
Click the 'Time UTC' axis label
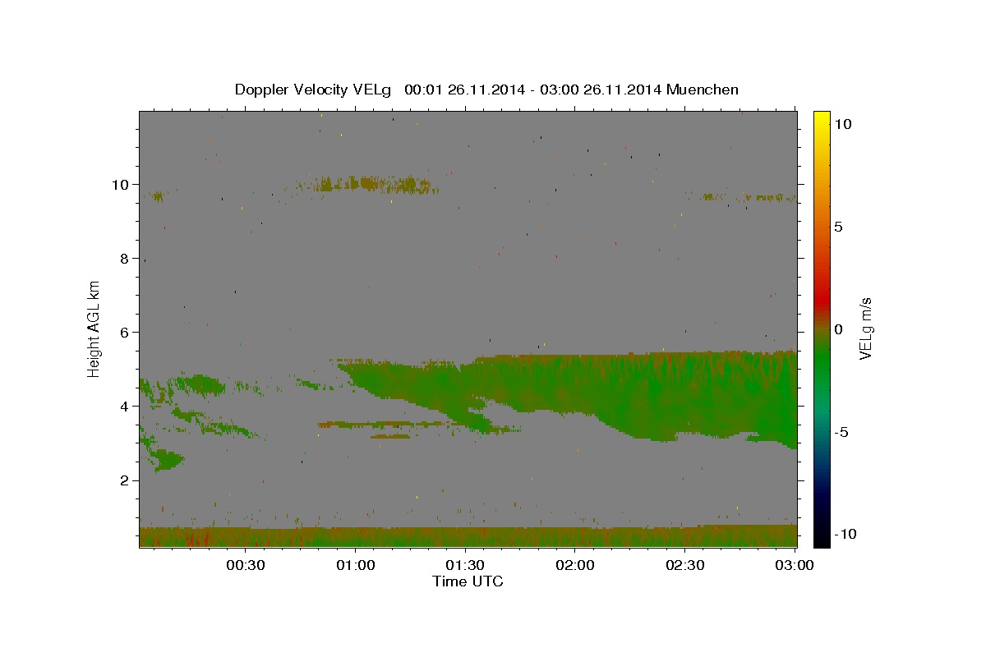(x=468, y=581)
